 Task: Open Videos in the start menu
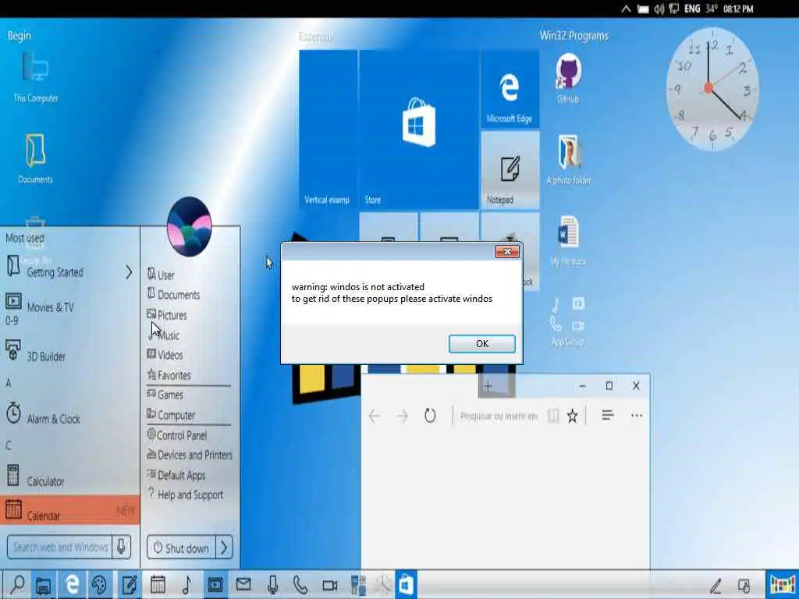[x=165, y=355]
